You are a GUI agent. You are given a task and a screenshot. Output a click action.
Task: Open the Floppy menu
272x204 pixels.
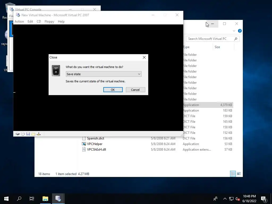pos(49,22)
